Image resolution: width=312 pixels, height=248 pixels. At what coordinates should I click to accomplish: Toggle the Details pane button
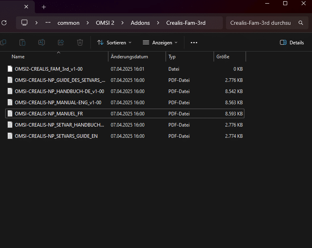tap(292, 42)
